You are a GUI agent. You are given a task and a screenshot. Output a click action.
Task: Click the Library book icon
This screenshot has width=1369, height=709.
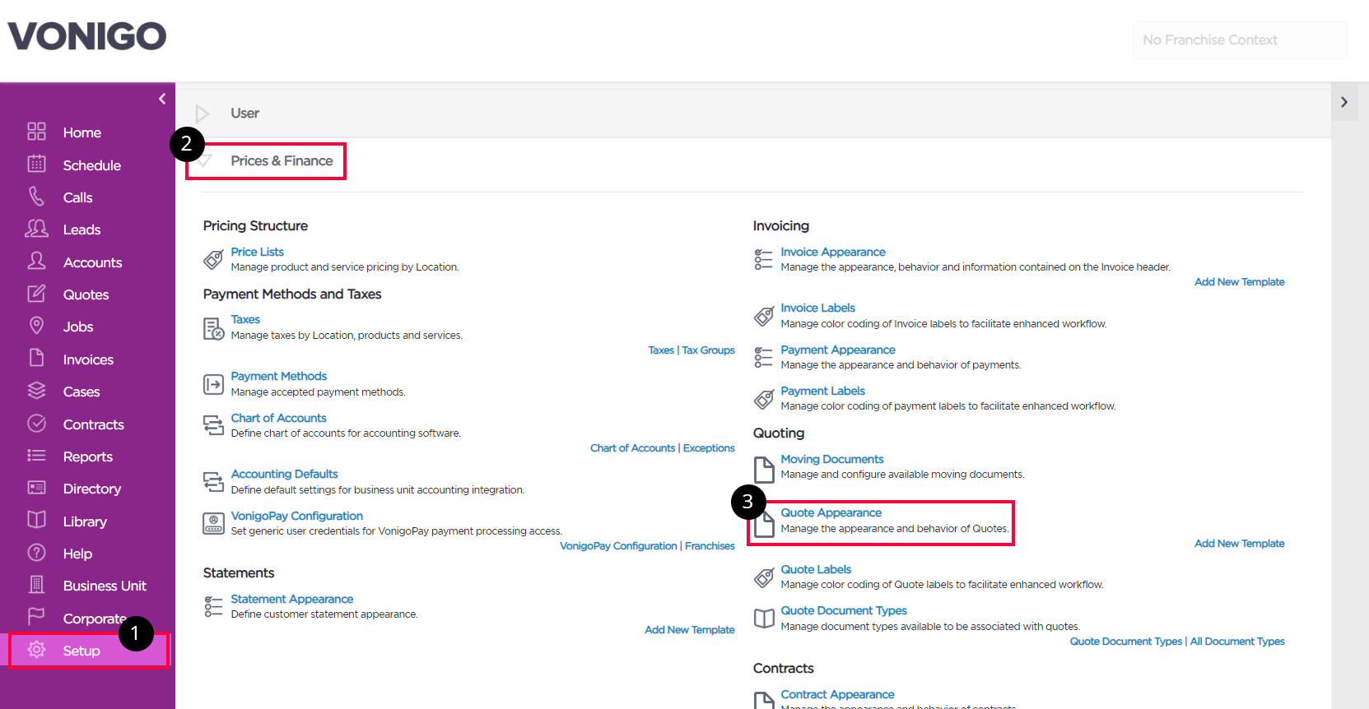36,520
